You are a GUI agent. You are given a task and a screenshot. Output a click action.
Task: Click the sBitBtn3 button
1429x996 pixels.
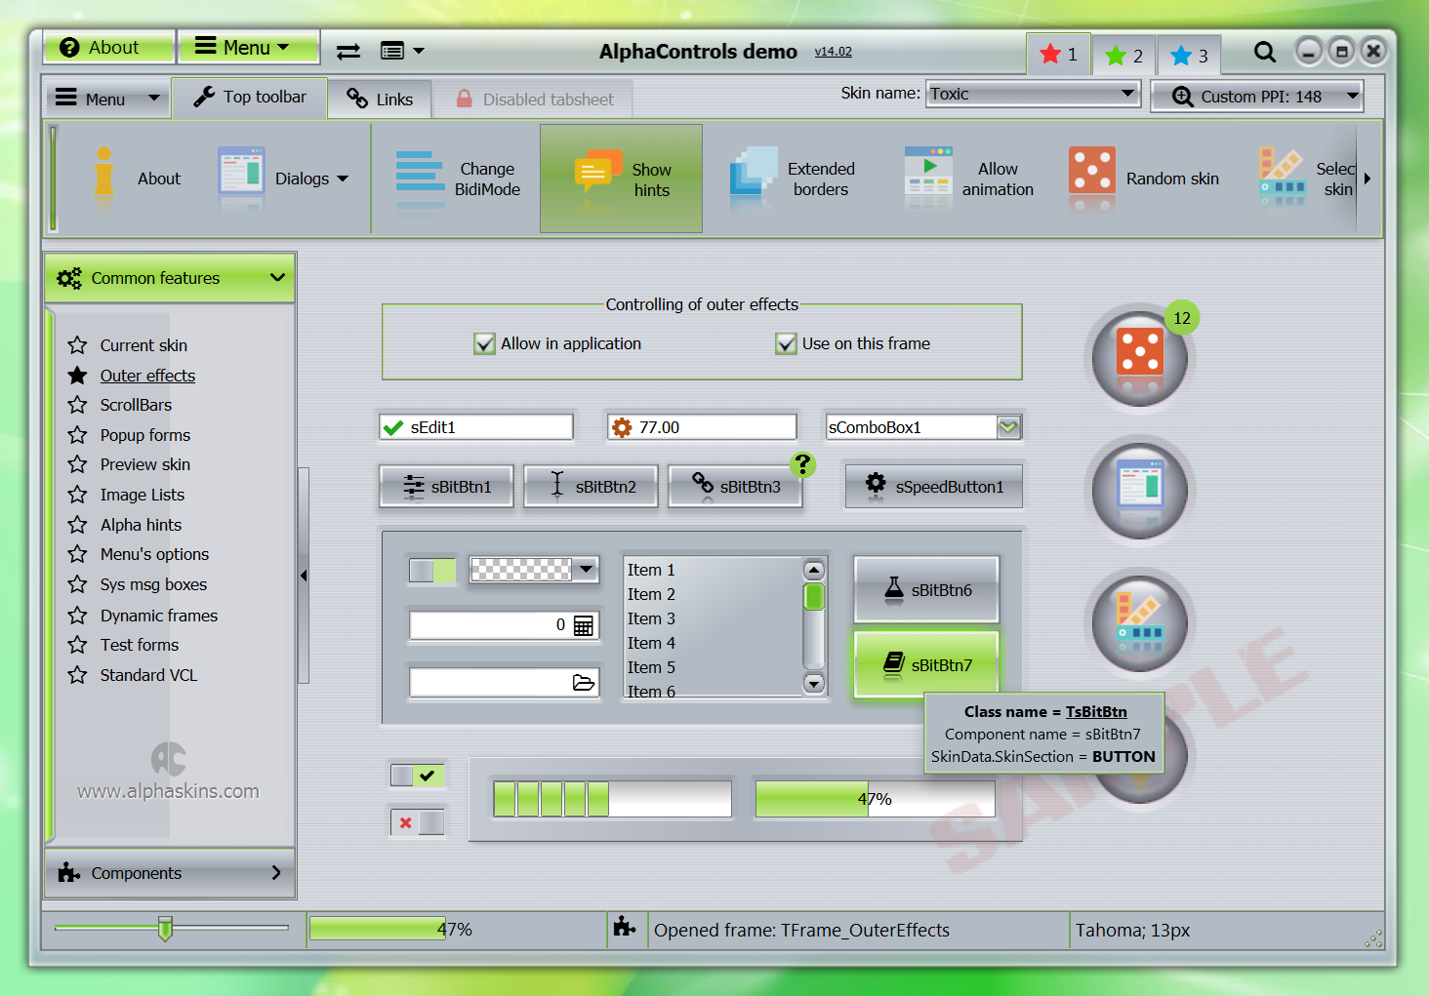point(735,486)
